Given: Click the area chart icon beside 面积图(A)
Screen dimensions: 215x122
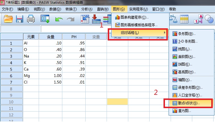Looking at the screenshot, I should click(175, 57).
